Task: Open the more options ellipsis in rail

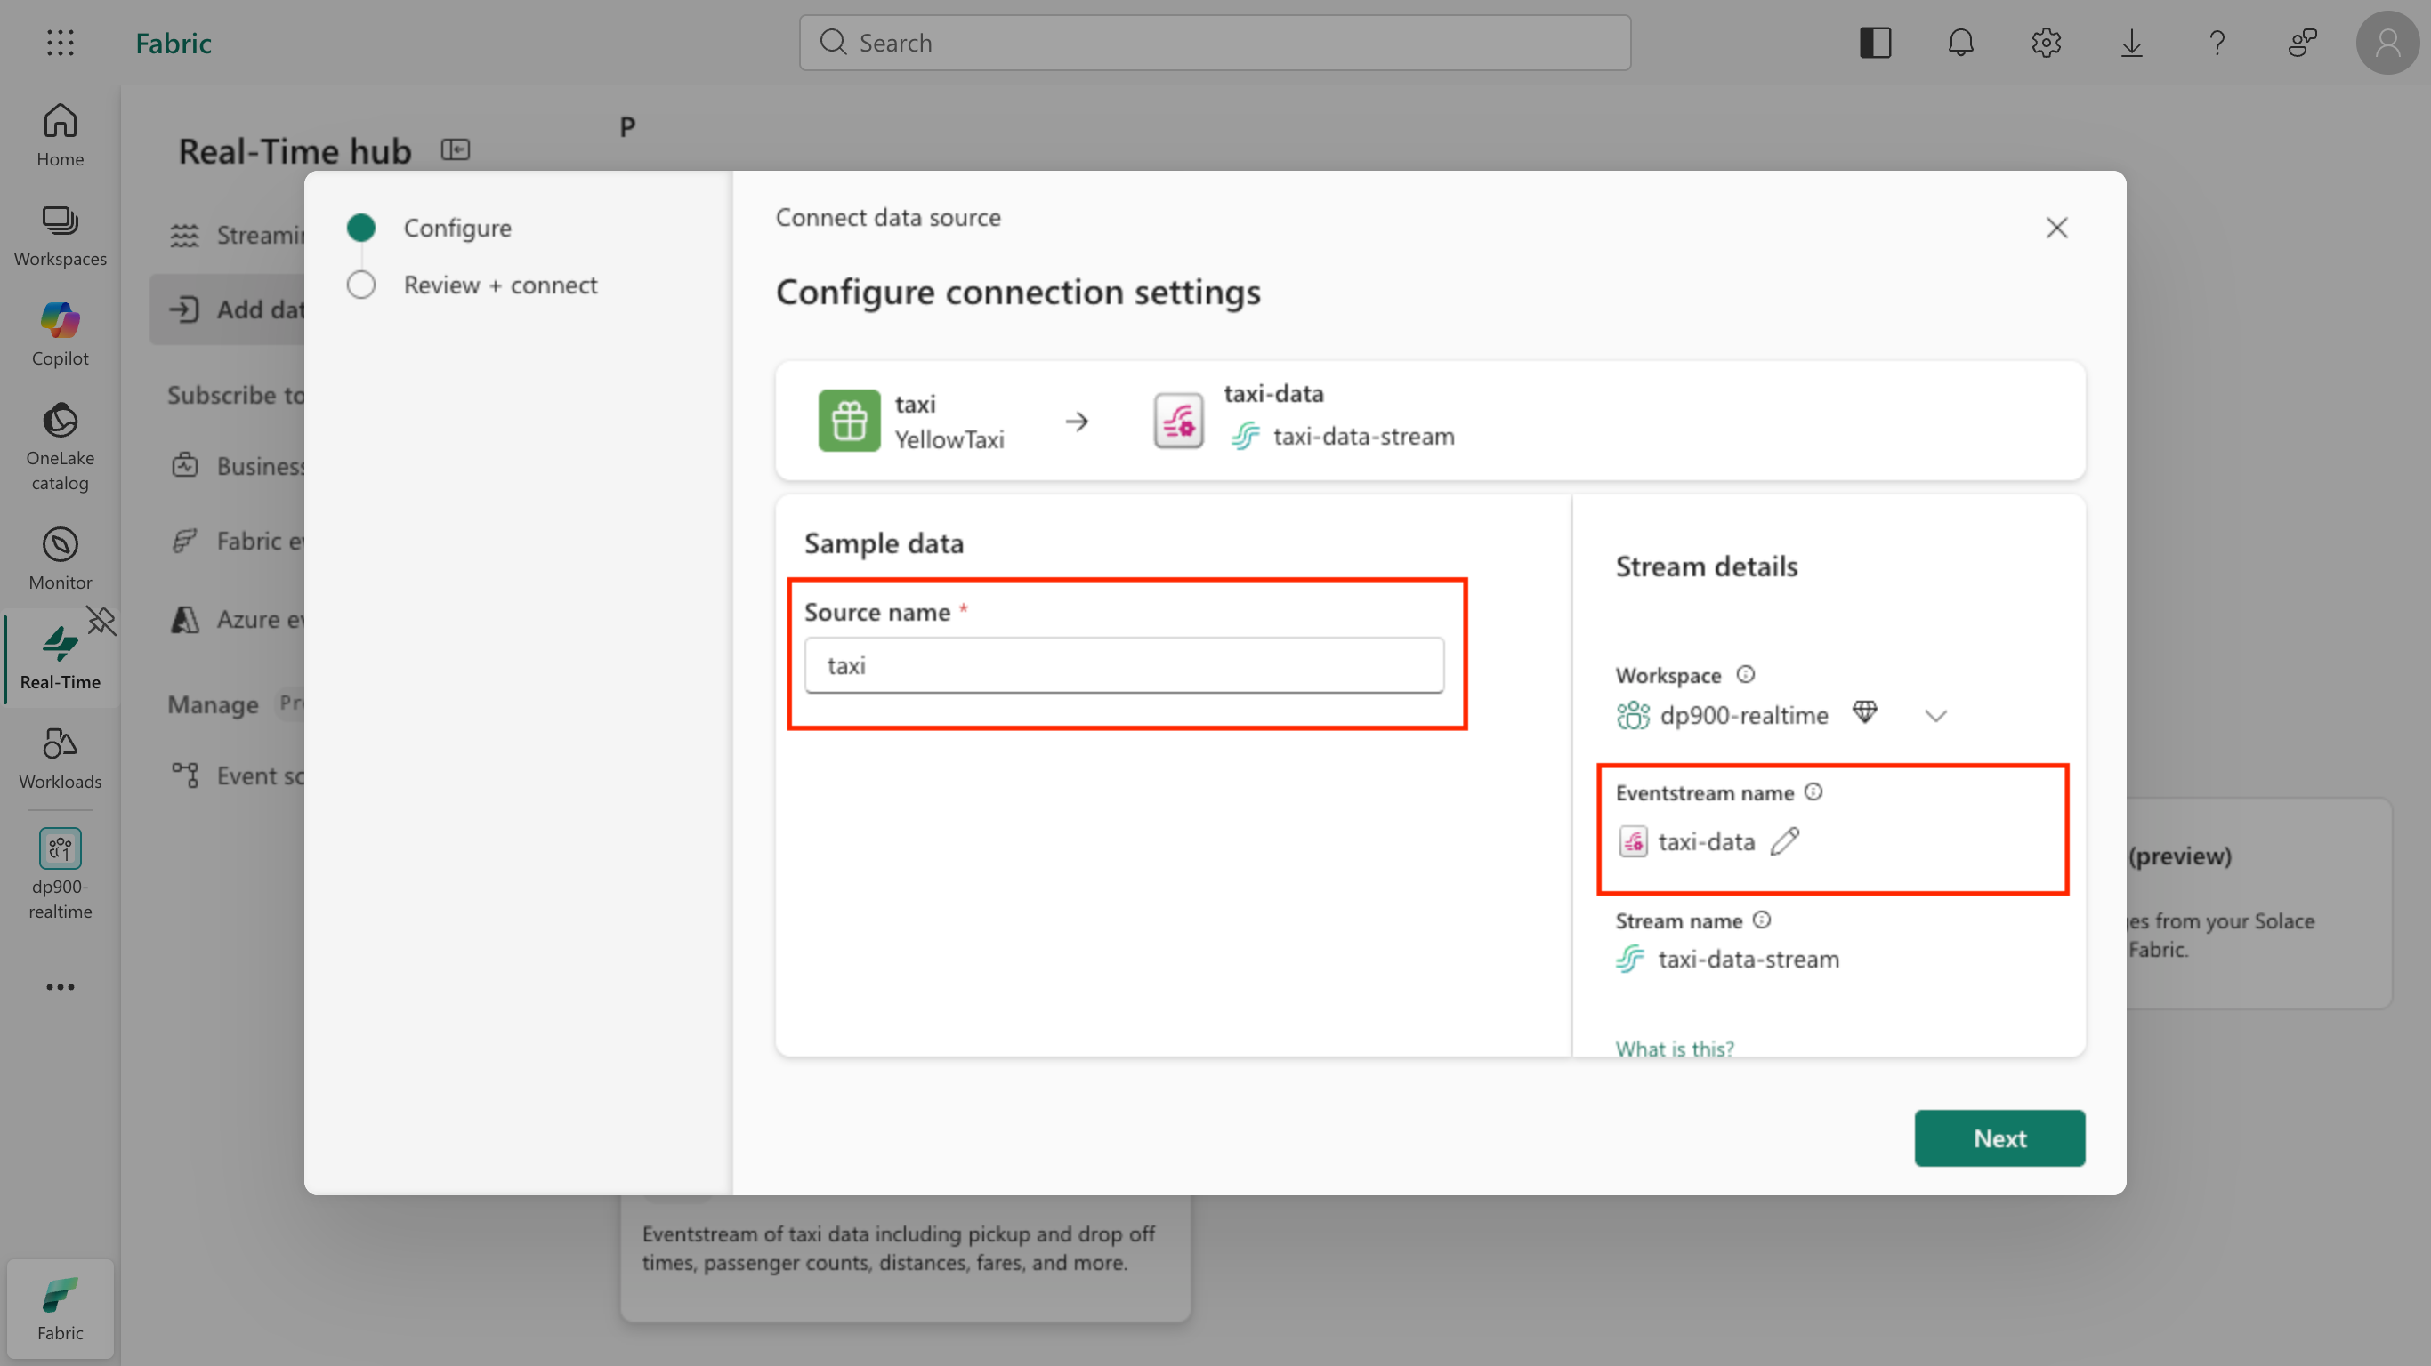Action: 61,987
